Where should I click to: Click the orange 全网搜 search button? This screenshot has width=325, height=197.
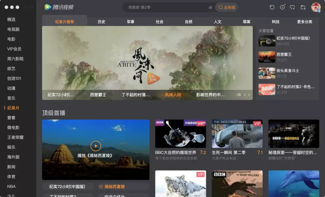coord(227,7)
